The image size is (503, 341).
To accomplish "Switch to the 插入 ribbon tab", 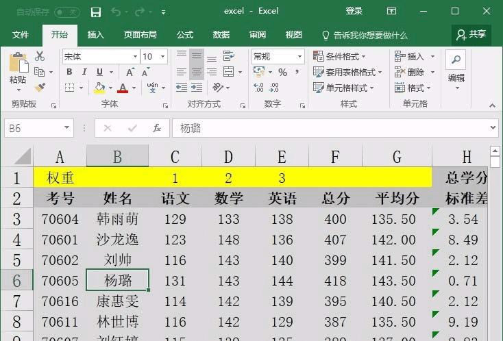I will pyautogui.click(x=95, y=34).
